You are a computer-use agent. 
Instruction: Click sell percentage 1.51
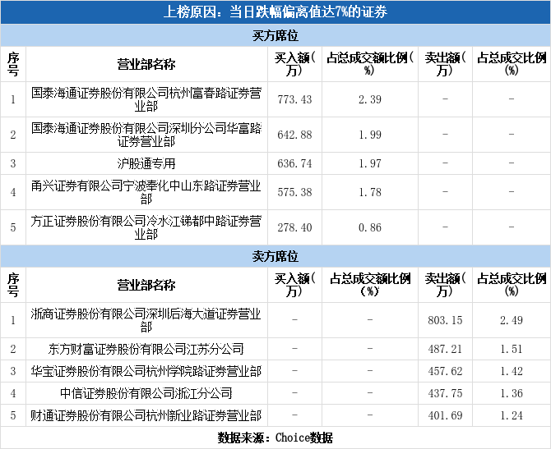click(x=512, y=349)
